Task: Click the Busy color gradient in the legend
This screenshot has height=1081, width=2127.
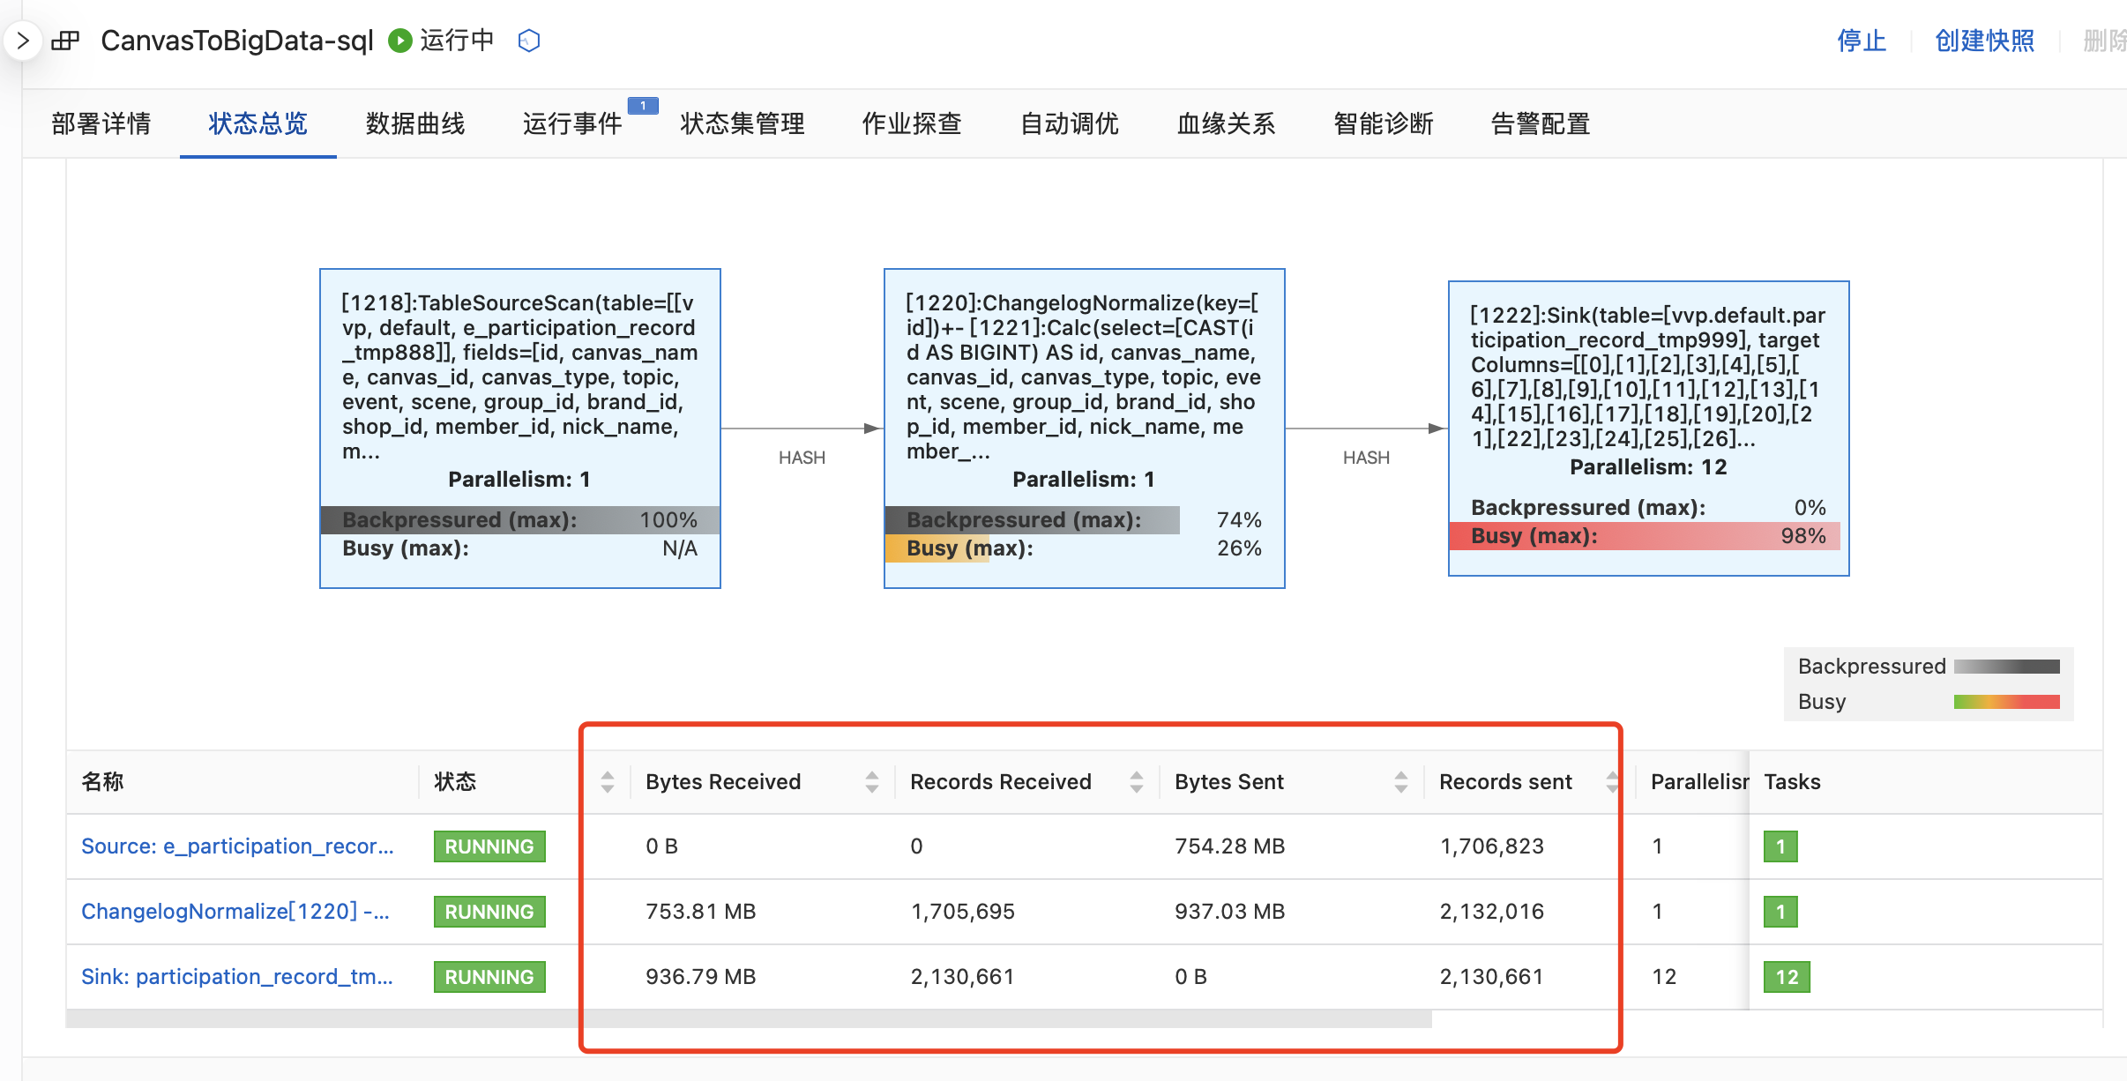Action: [2006, 702]
